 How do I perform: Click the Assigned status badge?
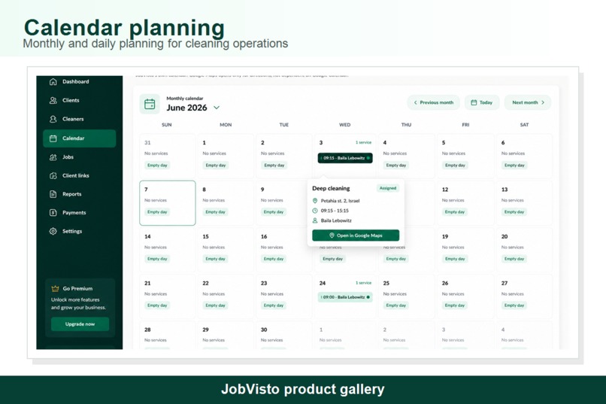point(388,188)
